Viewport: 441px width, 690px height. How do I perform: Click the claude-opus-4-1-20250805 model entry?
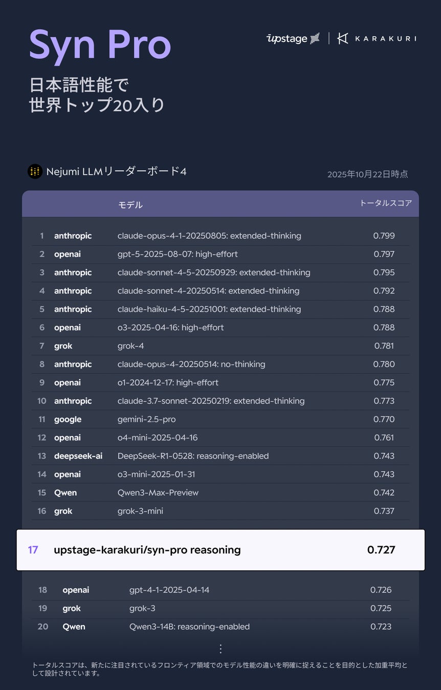(x=209, y=236)
